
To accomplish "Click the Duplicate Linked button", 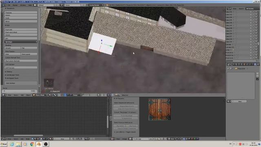I will tap(21, 32).
